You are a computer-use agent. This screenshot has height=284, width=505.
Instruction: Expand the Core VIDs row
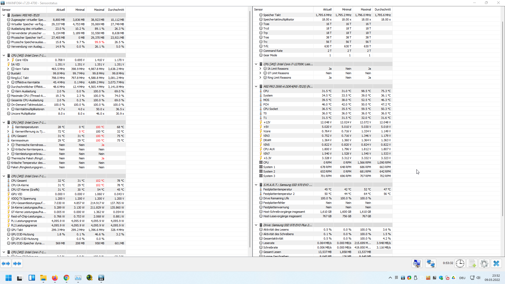8,60
